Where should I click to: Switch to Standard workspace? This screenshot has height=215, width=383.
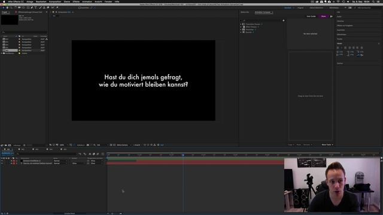point(288,8)
